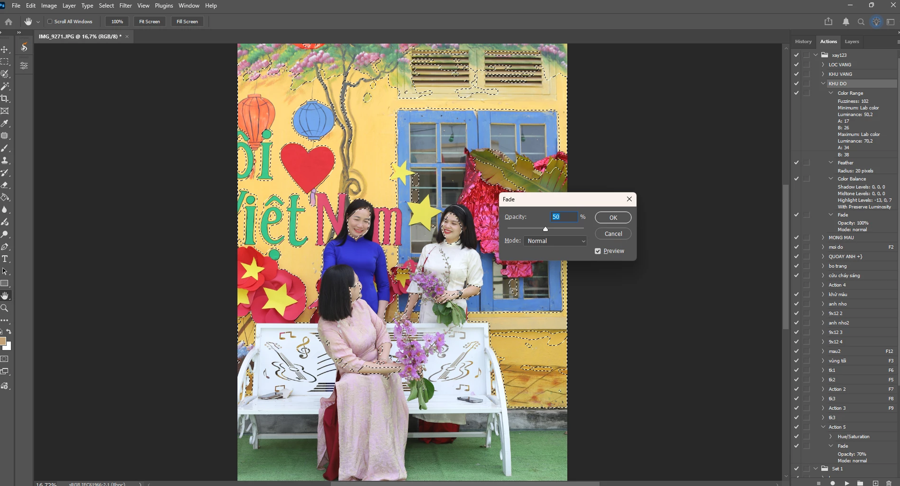The height and width of the screenshot is (486, 900).
Task: Collapse the KHU DO action
Action: tap(823, 83)
